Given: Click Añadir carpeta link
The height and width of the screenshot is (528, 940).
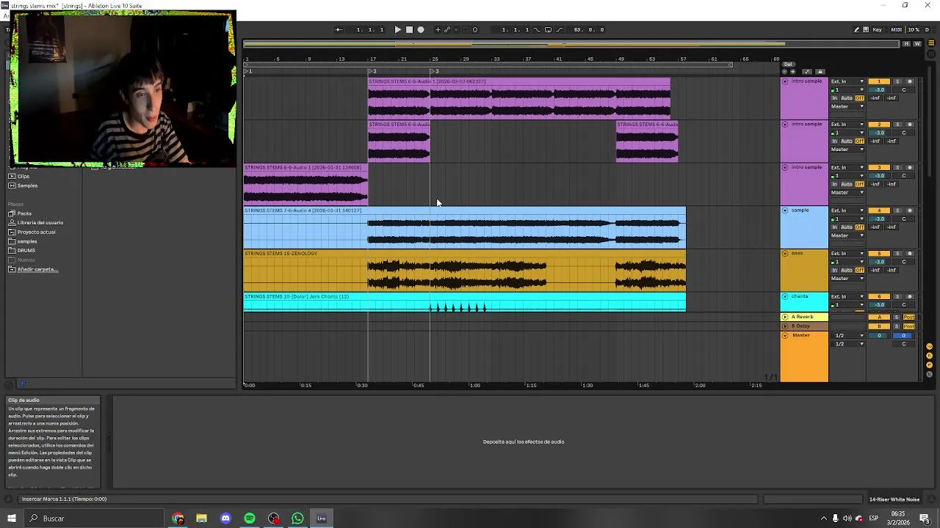Looking at the screenshot, I should pyautogui.click(x=37, y=269).
